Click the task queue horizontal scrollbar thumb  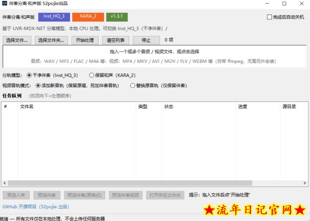click(130, 183)
